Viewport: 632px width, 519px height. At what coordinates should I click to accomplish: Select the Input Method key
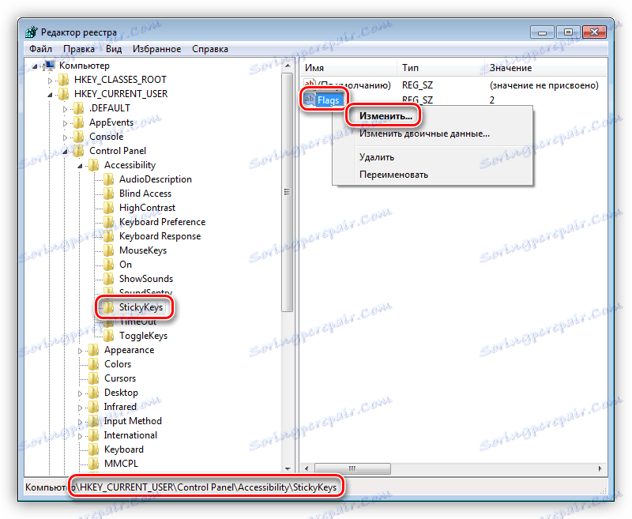pos(133,421)
